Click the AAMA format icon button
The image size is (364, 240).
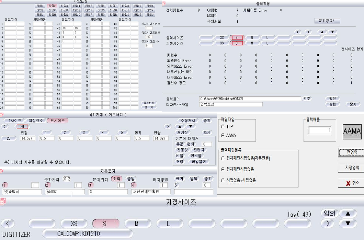coord(352,131)
